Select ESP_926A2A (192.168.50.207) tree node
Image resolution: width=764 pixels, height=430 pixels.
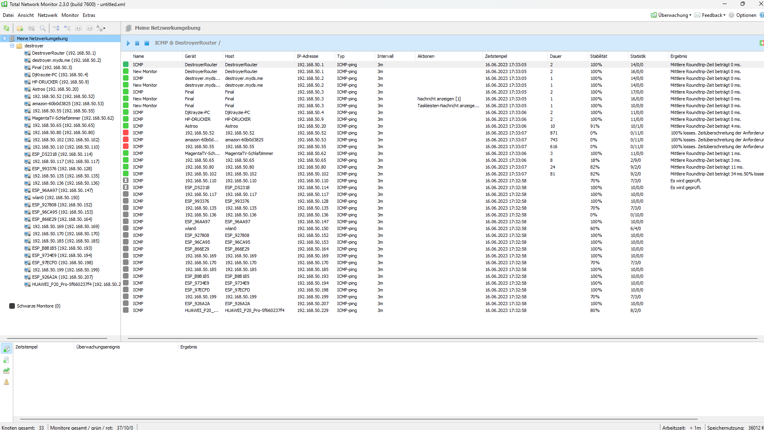[62, 277]
